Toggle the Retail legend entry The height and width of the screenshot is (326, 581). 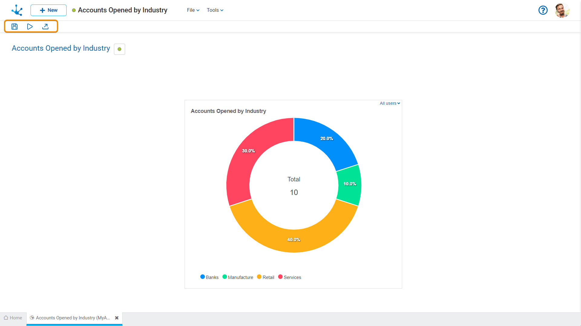265,277
